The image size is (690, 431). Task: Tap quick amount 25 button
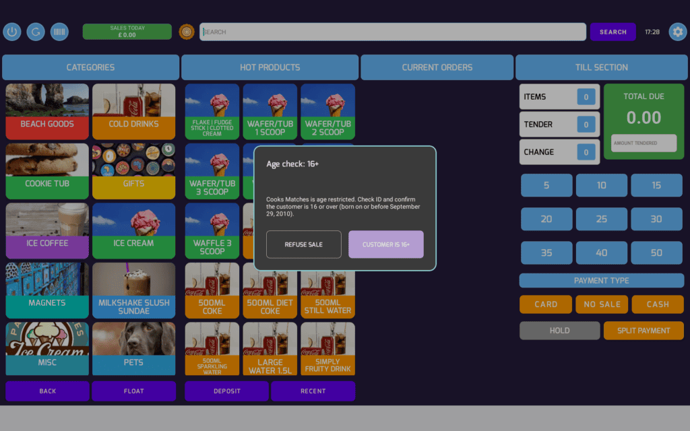point(602,219)
